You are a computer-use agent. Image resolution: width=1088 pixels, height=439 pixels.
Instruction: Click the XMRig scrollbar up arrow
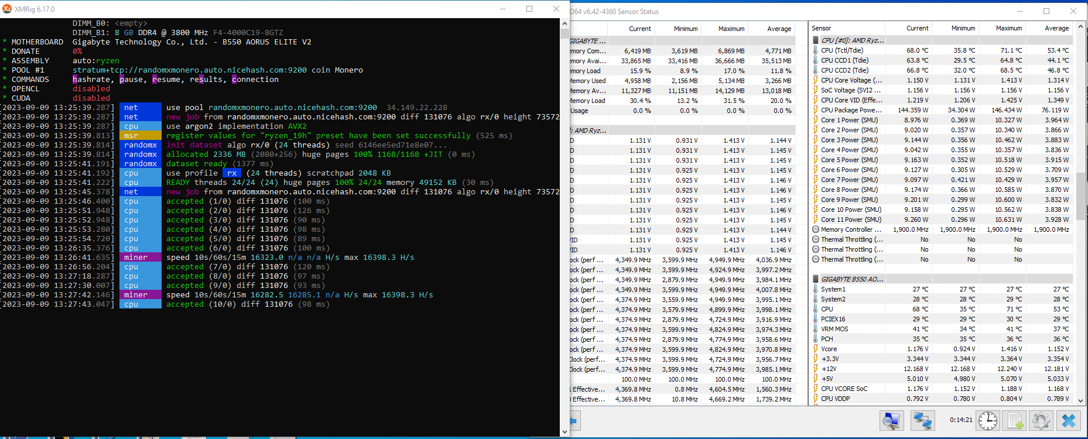pyautogui.click(x=564, y=23)
